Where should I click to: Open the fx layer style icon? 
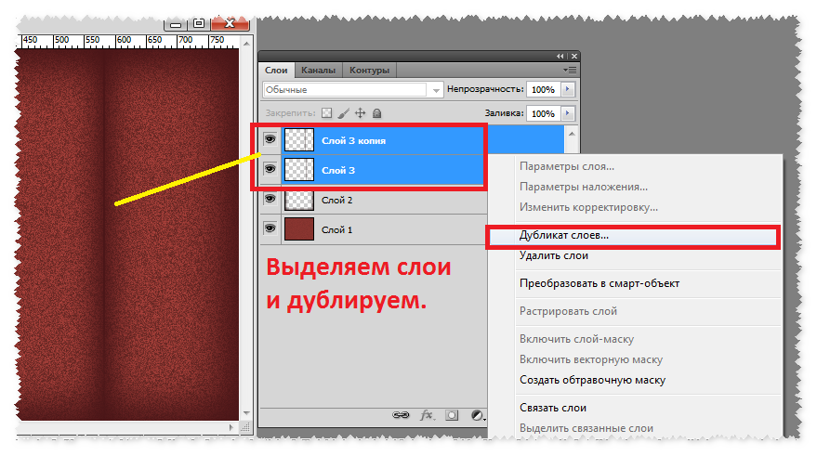pyautogui.click(x=427, y=415)
